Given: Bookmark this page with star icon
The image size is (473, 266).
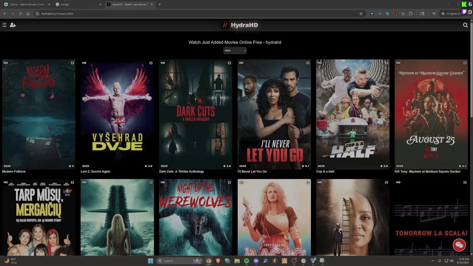Looking at the screenshot, I should [361, 14].
